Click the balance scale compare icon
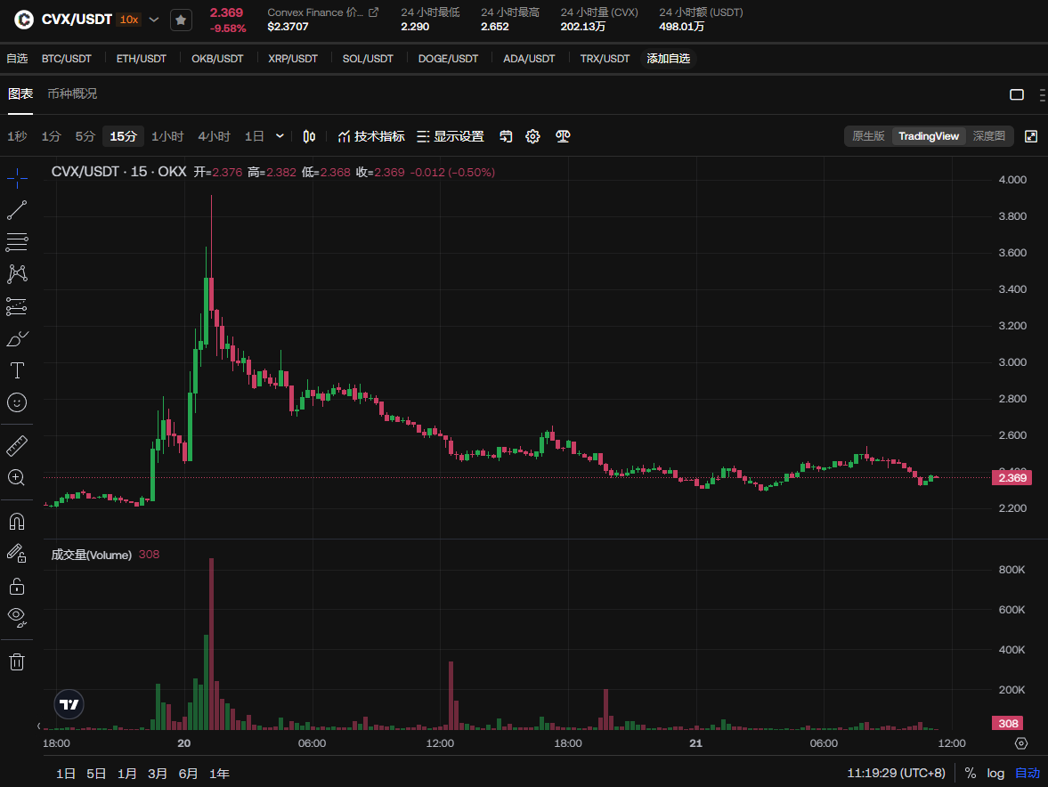The width and height of the screenshot is (1048, 787). pos(563,136)
